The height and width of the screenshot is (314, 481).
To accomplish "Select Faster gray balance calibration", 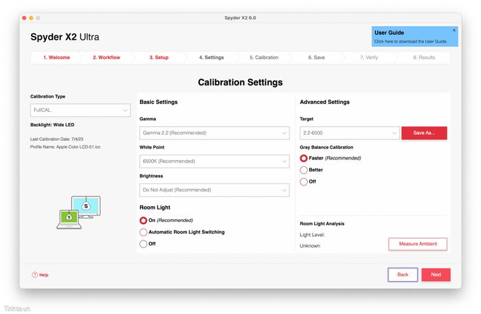I will [x=304, y=158].
